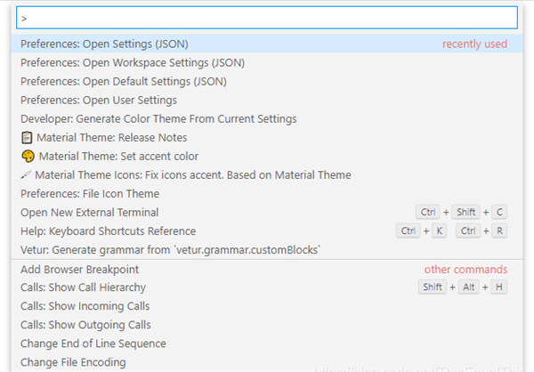Select Change End of Line Sequence
The height and width of the screenshot is (372, 534).
point(93,344)
